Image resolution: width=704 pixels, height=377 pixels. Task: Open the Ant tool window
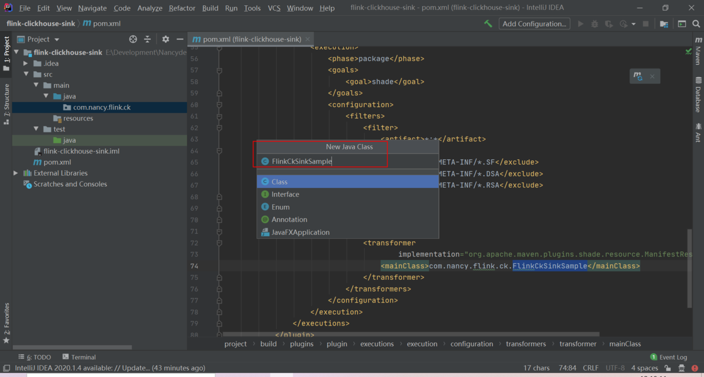coord(698,133)
